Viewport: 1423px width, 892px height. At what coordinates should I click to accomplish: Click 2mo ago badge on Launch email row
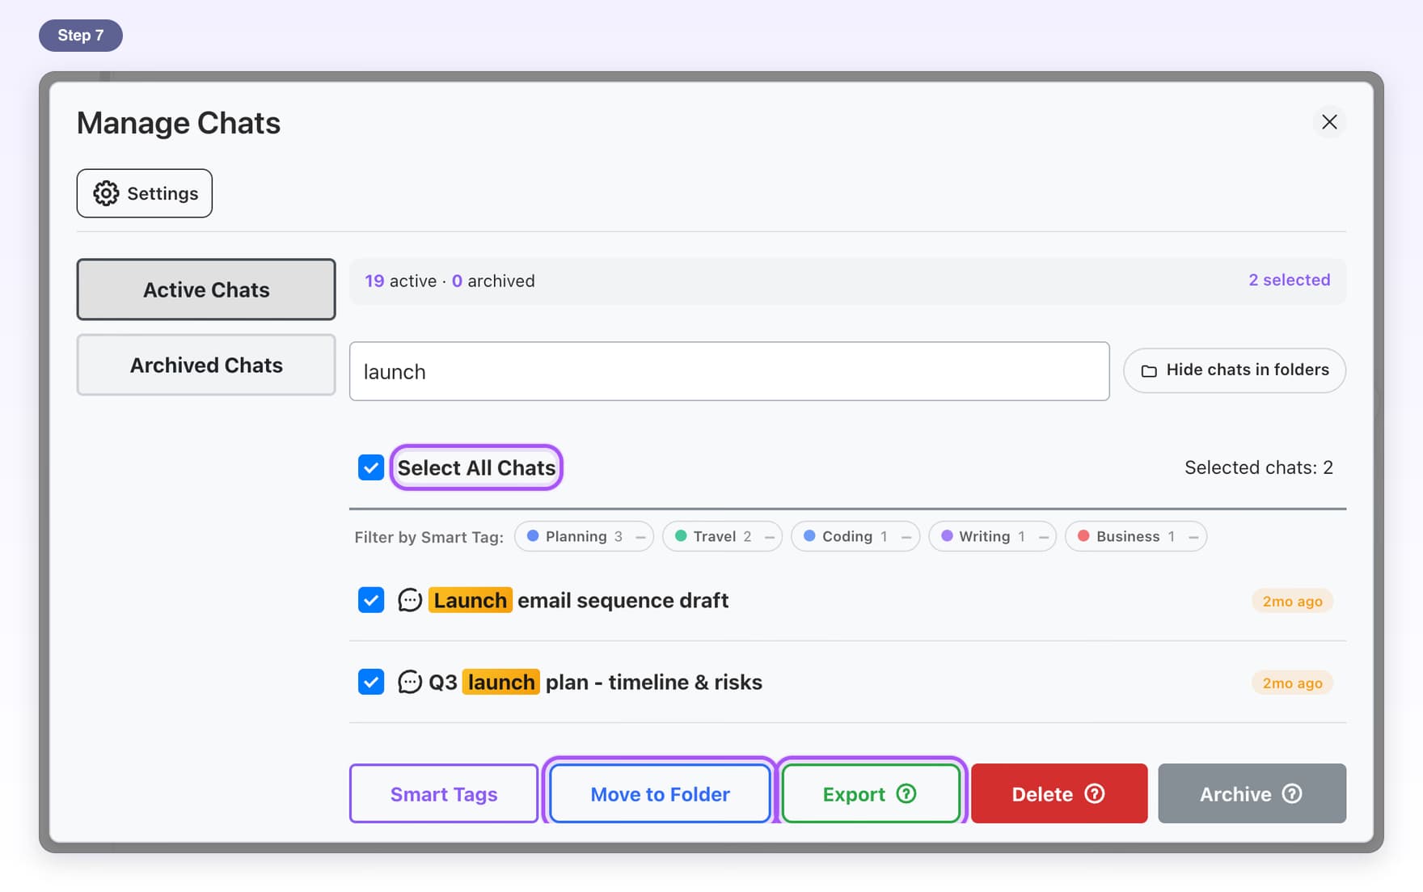[1292, 601]
